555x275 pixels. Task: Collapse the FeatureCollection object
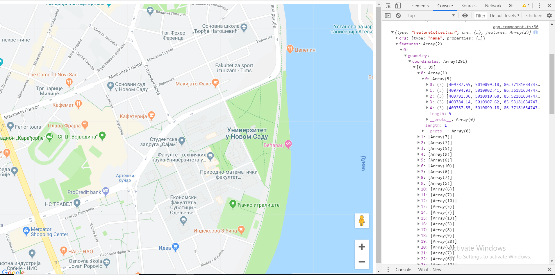coord(392,32)
